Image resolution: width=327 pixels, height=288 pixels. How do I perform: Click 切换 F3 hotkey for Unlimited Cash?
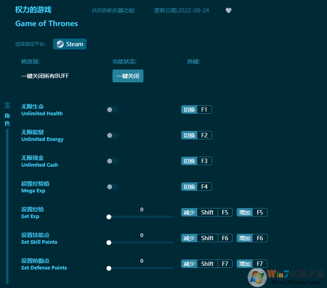click(196, 161)
